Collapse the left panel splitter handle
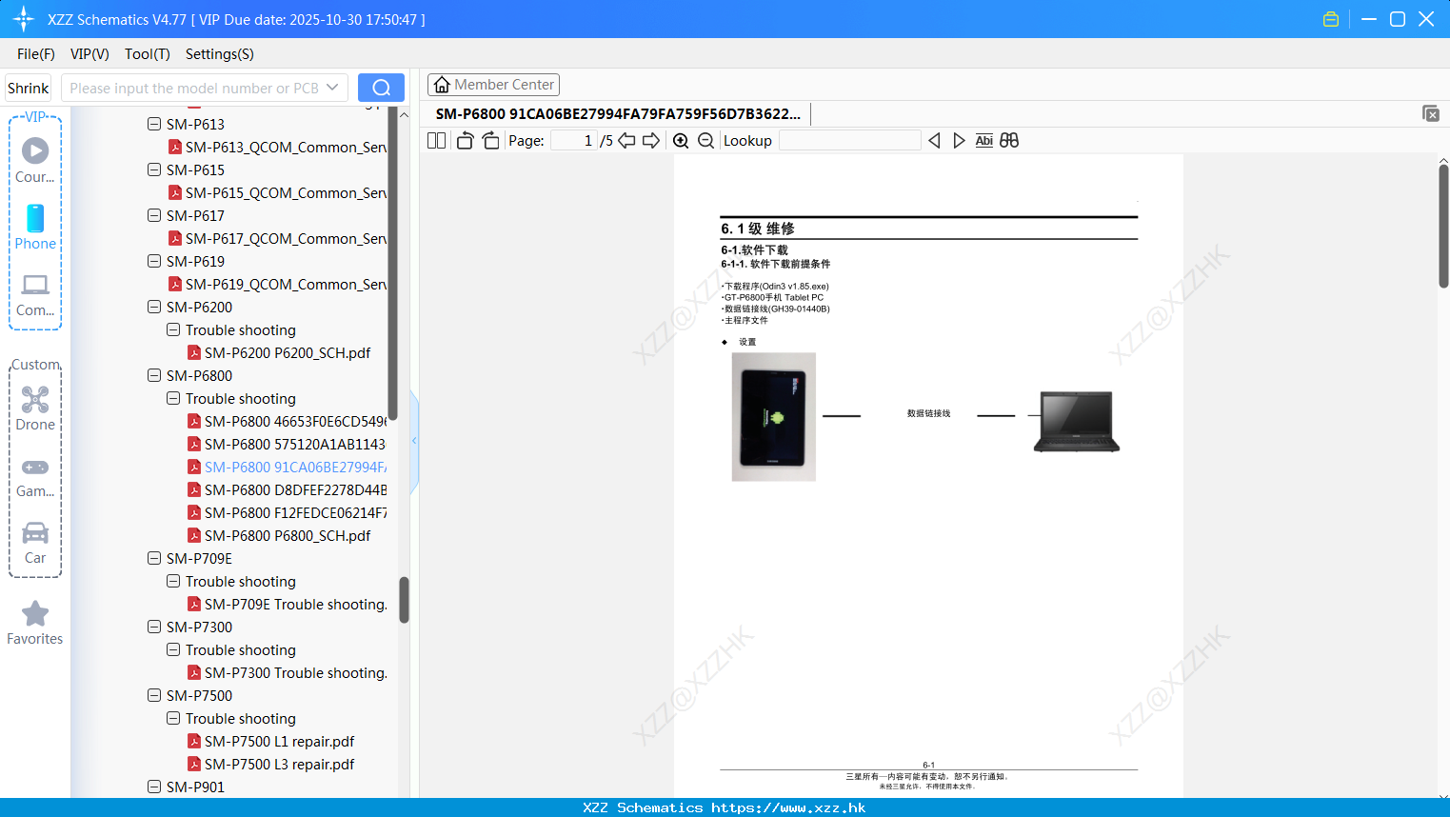Image resolution: width=1450 pixels, height=817 pixels. (414, 441)
